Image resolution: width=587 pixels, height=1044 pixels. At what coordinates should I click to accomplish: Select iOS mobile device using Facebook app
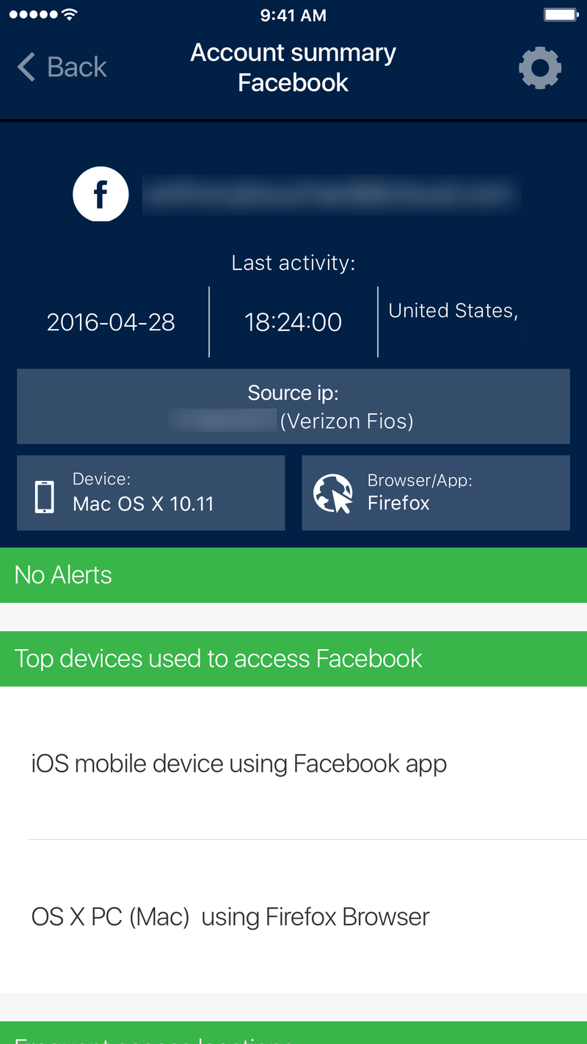(x=293, y=764)
